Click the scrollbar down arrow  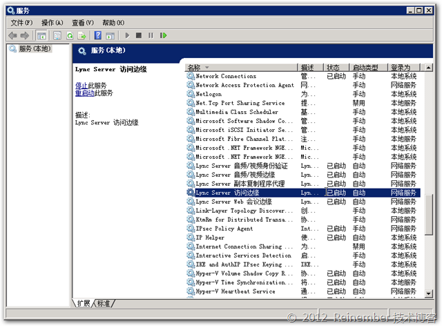428,294
